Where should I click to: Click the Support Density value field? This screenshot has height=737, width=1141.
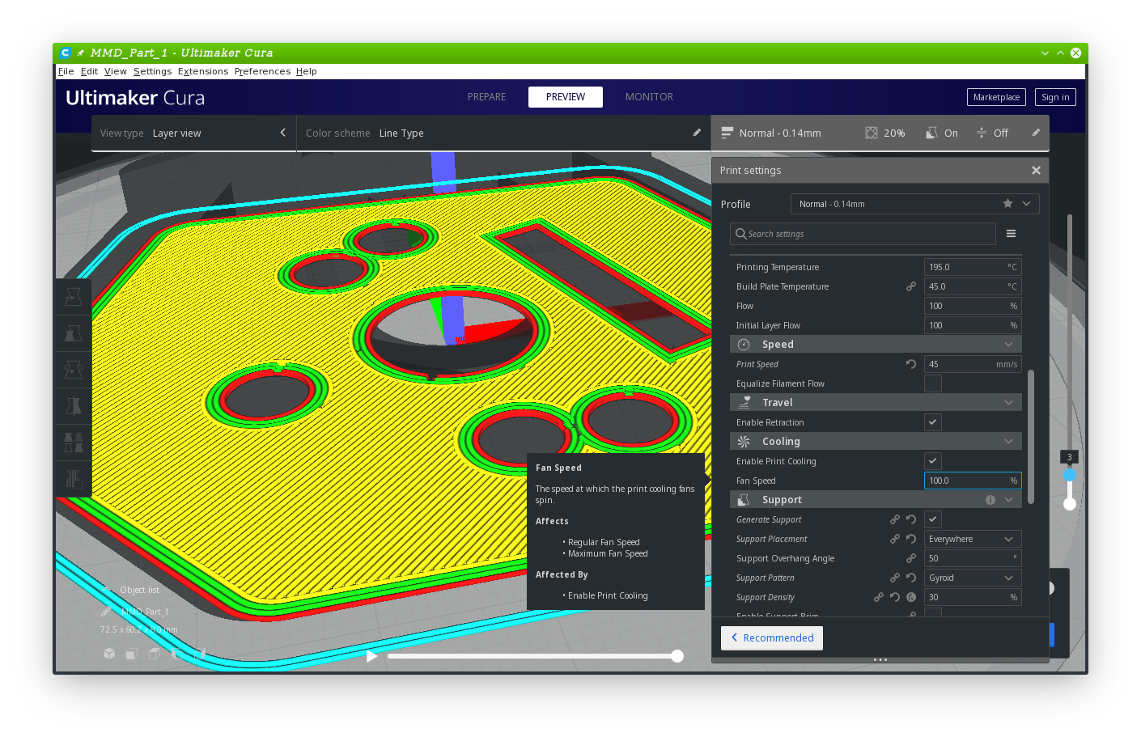point(973,597)
